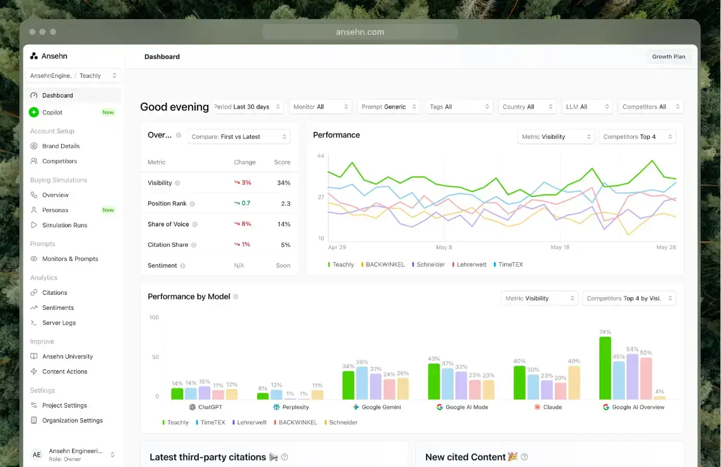Click the Brand Details icon
The image size is (721, 467).
click(x=34, y=146)
